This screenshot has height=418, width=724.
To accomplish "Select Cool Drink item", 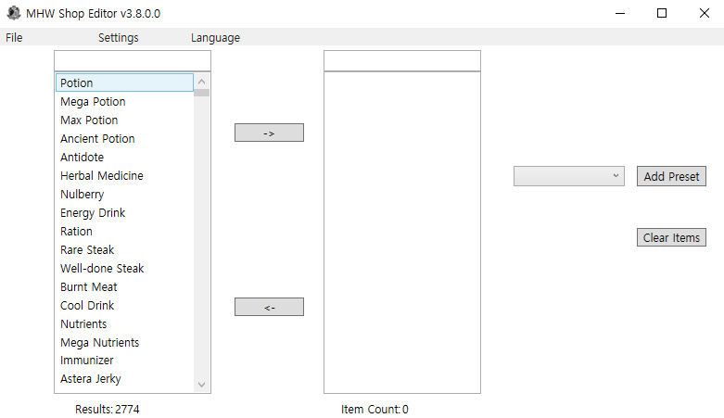I will point(124,305).
